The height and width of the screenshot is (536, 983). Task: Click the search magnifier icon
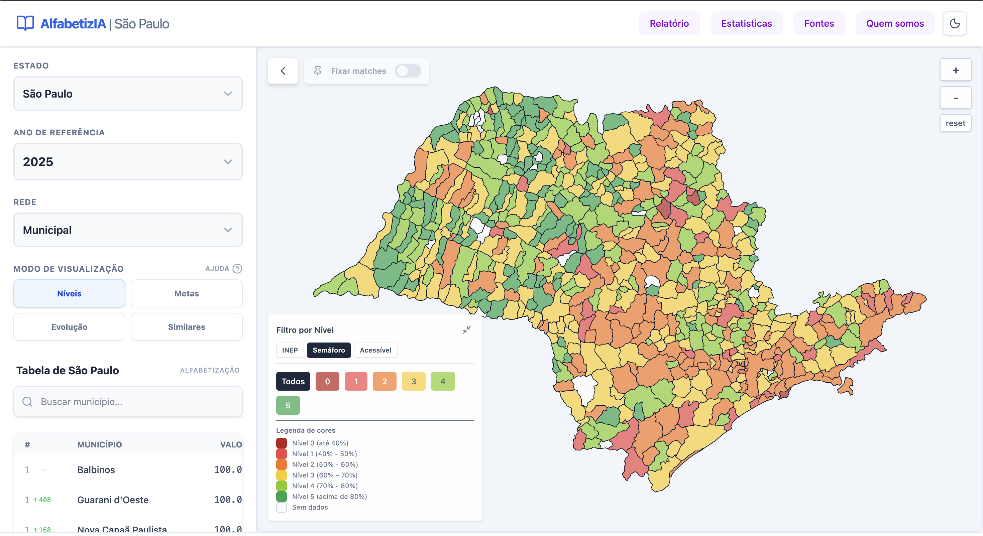[x=27, y=402]
